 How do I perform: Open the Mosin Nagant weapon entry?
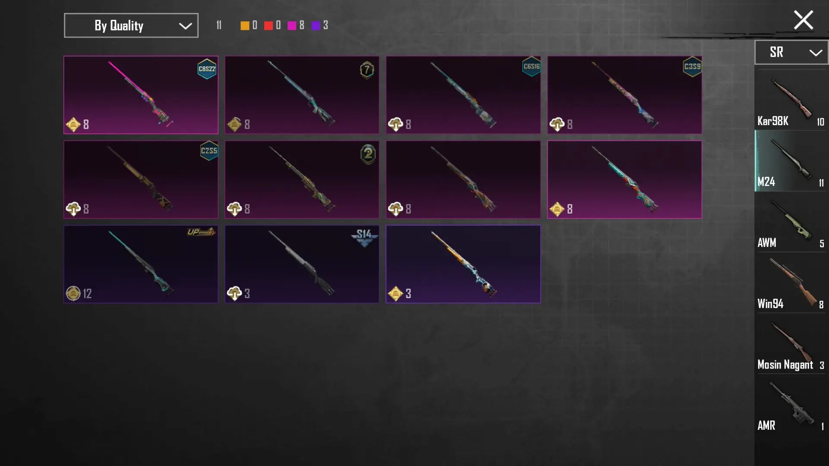point(791,344)
